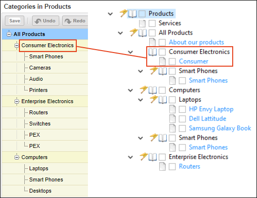Click the page icon next to HP Envy Laptop
The height and width of the screenshot is (198, 257).
172,109
